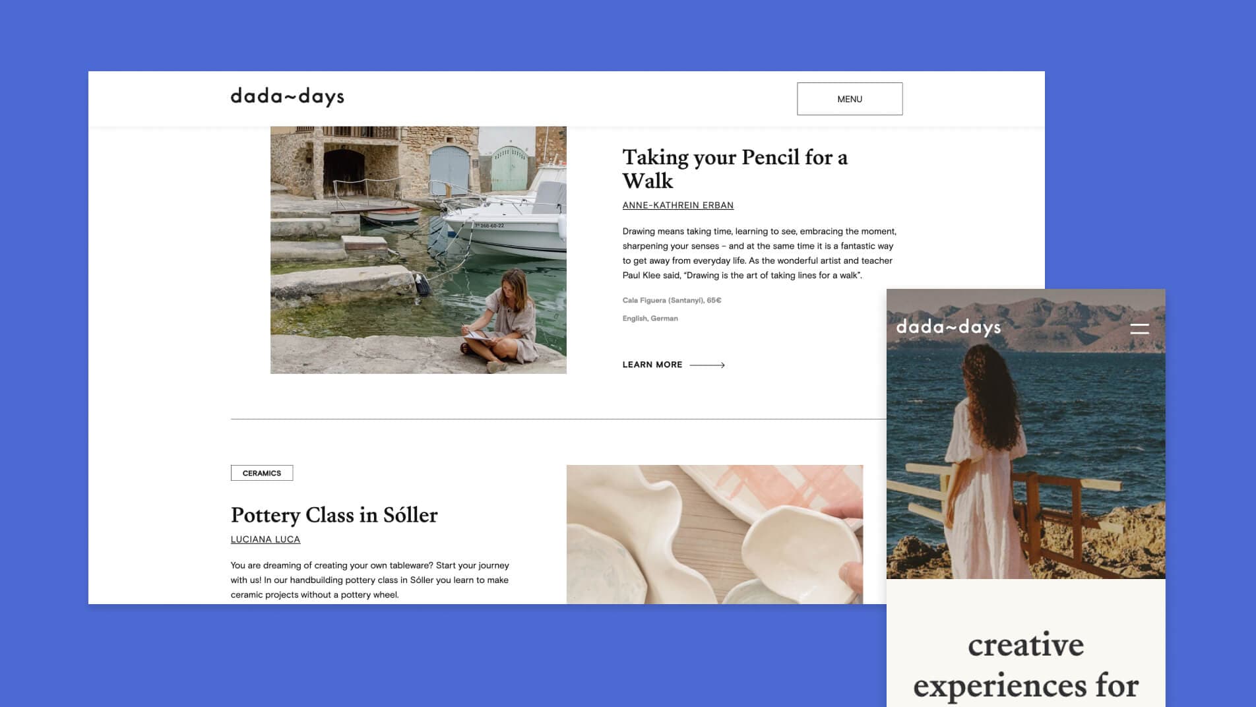Screen dimensions: 1256x707
Task: Click the mobile hero image of woman by sea
Action: point(1026,434)
